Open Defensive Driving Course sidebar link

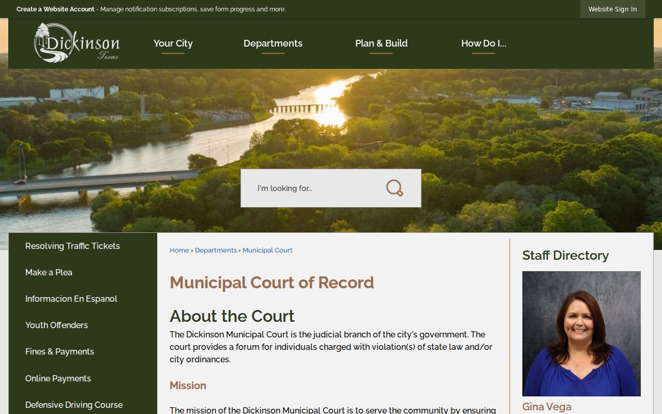coord(74,405)
